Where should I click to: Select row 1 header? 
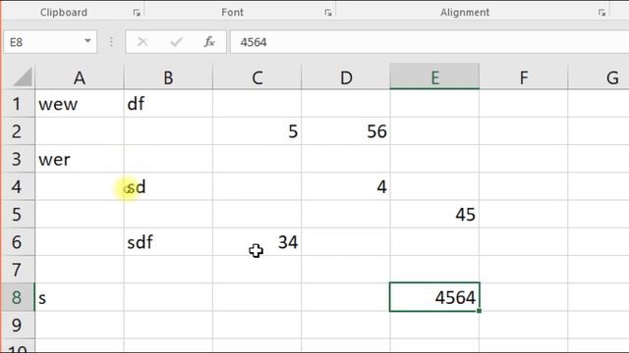click(18, 104)
